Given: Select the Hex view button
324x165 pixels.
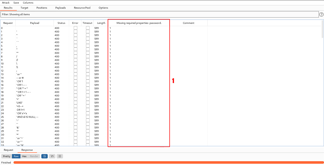Looking at the screenshot, I should pyautogui.click(x=24, y=156).
